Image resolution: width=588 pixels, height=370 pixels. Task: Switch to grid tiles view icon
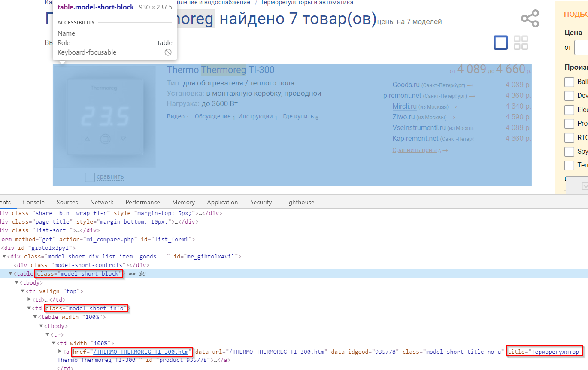tap(521, 42)
